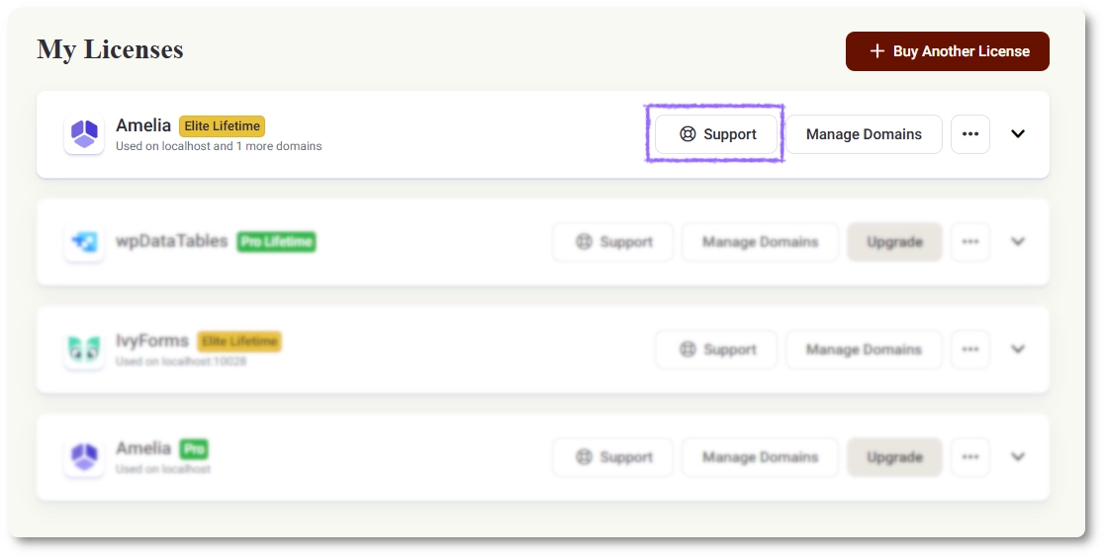
Task: Click the Buy Another License button
Action: (x=948, y=51)
